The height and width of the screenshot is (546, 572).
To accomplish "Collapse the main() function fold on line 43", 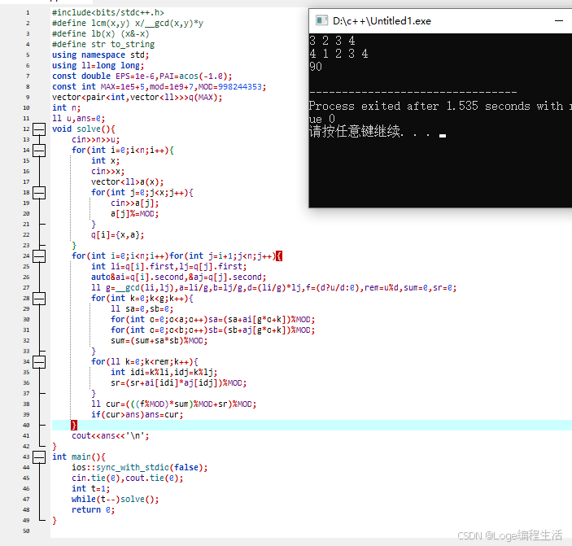I will [39, 457].
